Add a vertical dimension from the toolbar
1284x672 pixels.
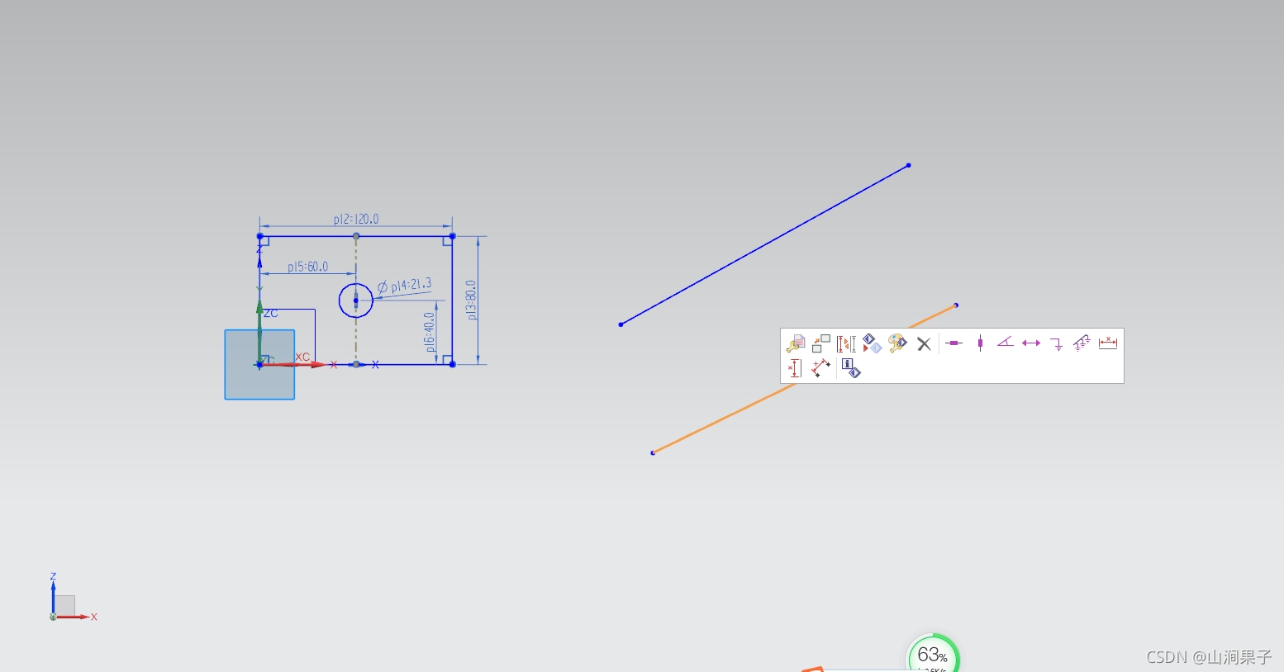pos(795,368)
